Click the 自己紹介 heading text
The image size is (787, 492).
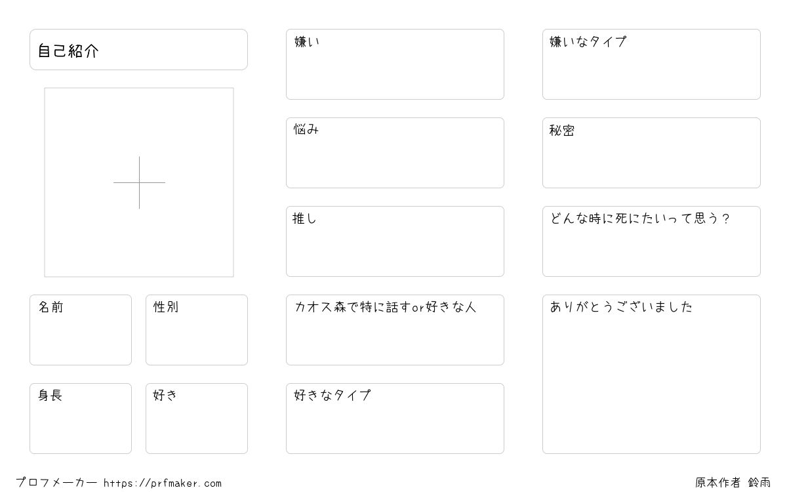(68, 51)
